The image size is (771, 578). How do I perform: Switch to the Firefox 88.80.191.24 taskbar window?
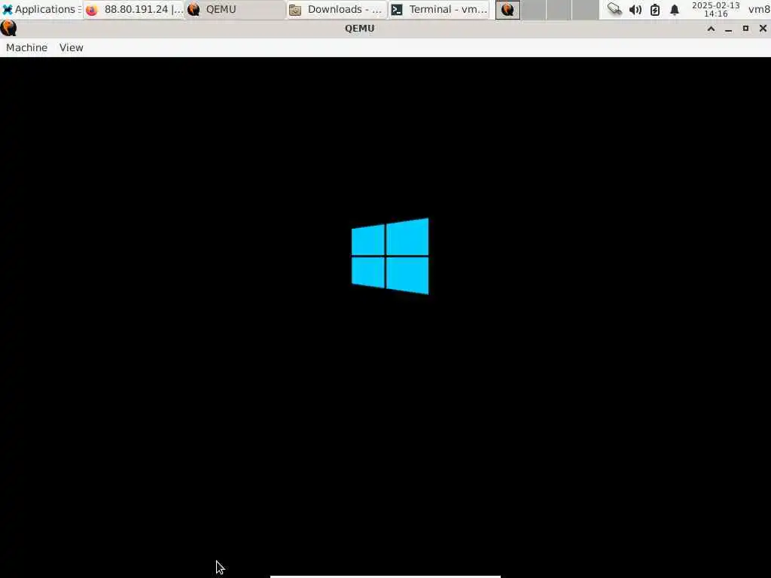click(x=134, y=9)
